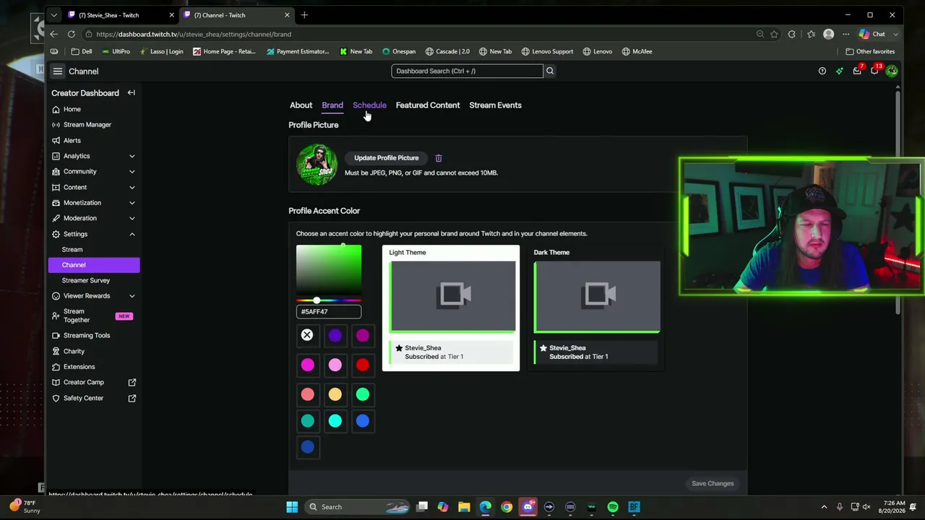Click the browser address bar URL
This screenshot has height=520, width=925.
[194, 34]
